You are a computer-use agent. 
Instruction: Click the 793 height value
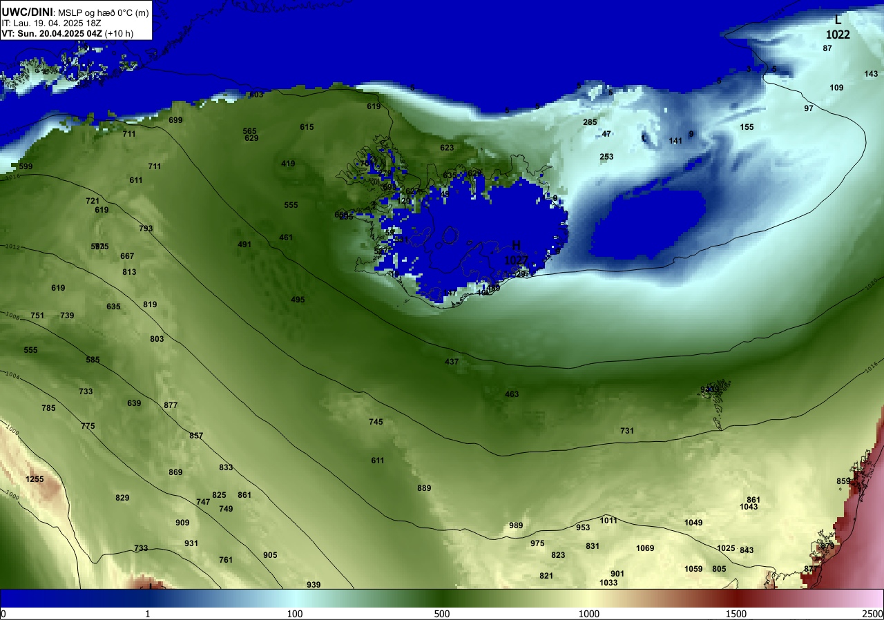pyautogui.click(x=146, y=229)
